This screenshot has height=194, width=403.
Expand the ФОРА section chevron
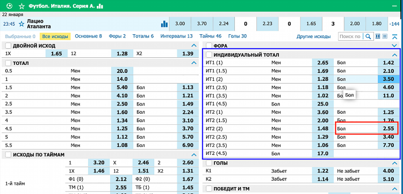[x=395, y=46]
